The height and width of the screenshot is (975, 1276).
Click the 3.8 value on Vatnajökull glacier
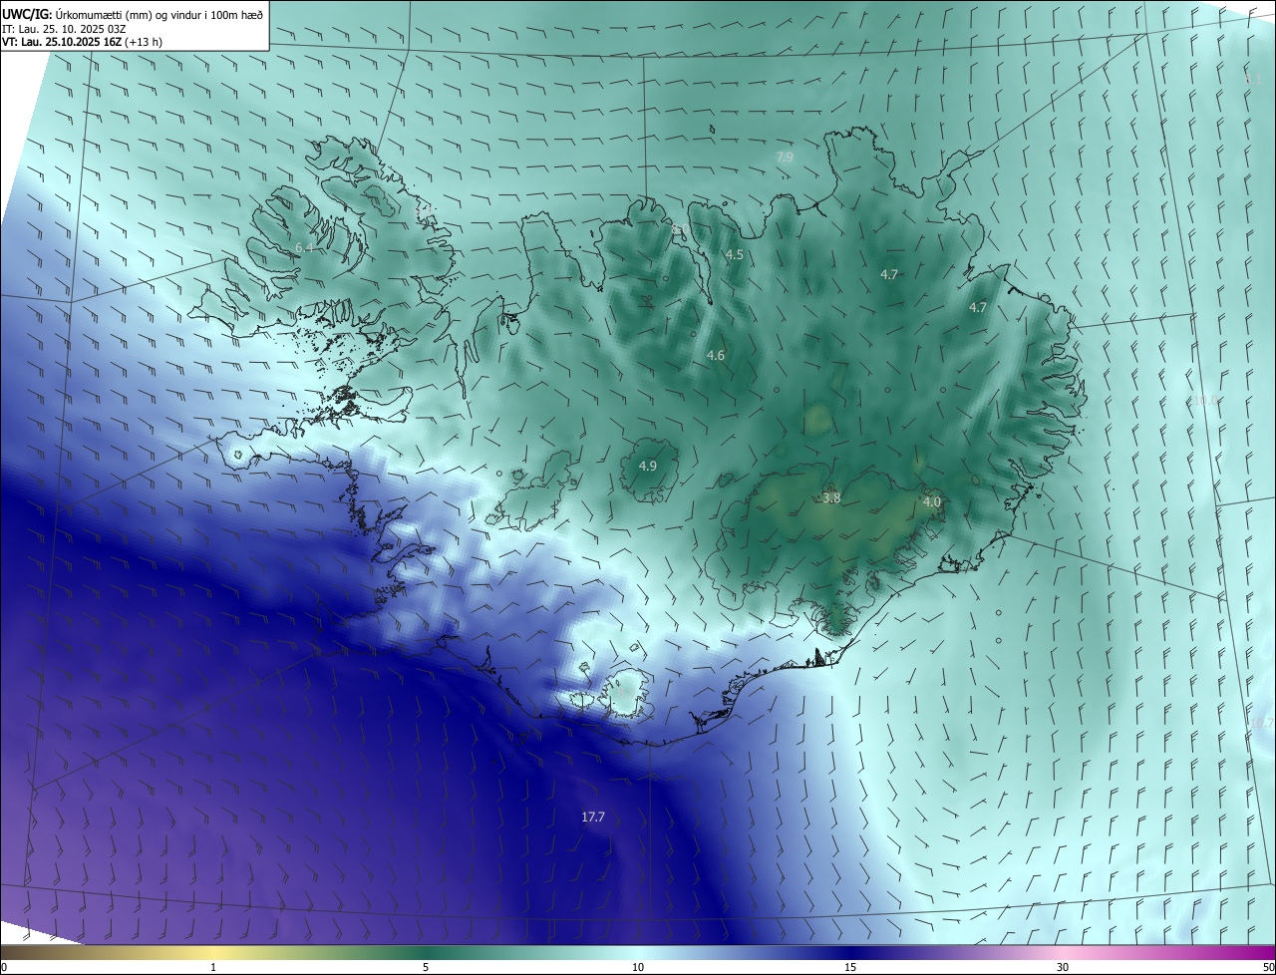831,498
